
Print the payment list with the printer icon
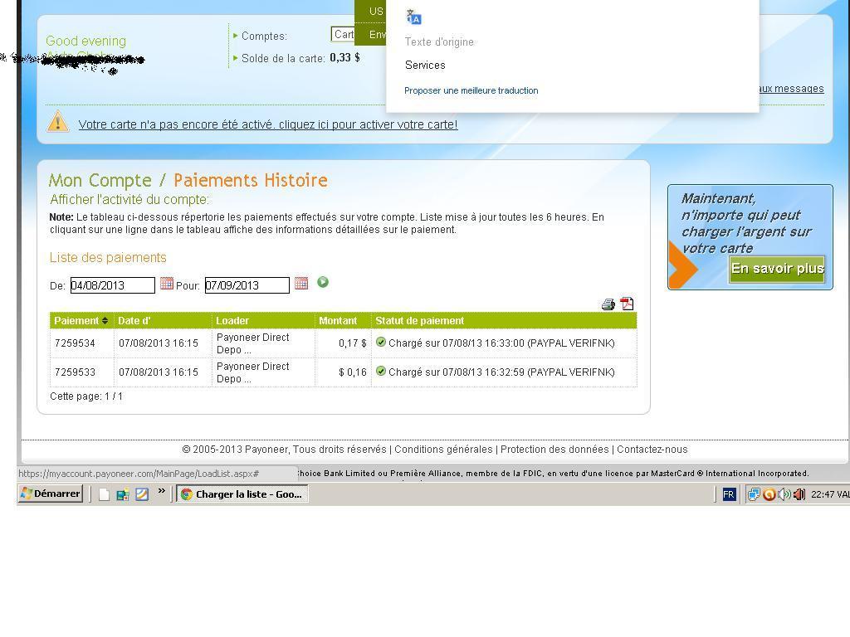608,304
